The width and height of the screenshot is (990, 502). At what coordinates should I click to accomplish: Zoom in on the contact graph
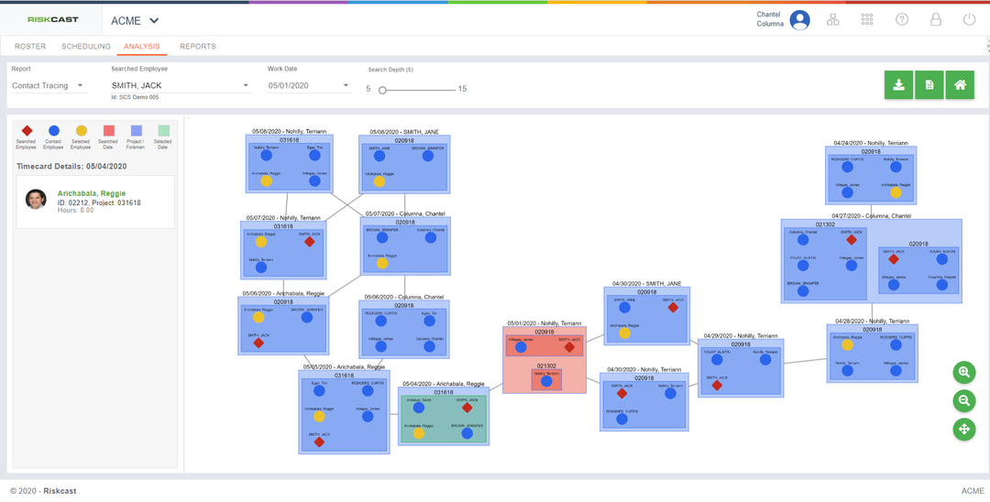coord(964,373)
